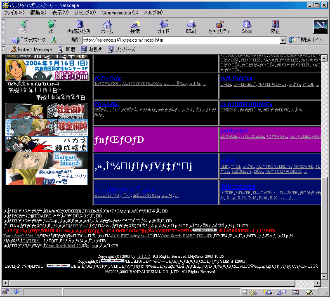This screenshot has width=330, height=297.
Task: Follow the R-20 link
Action: tap(263, 198)
